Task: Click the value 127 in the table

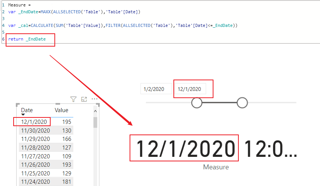Action: (67, 147)
